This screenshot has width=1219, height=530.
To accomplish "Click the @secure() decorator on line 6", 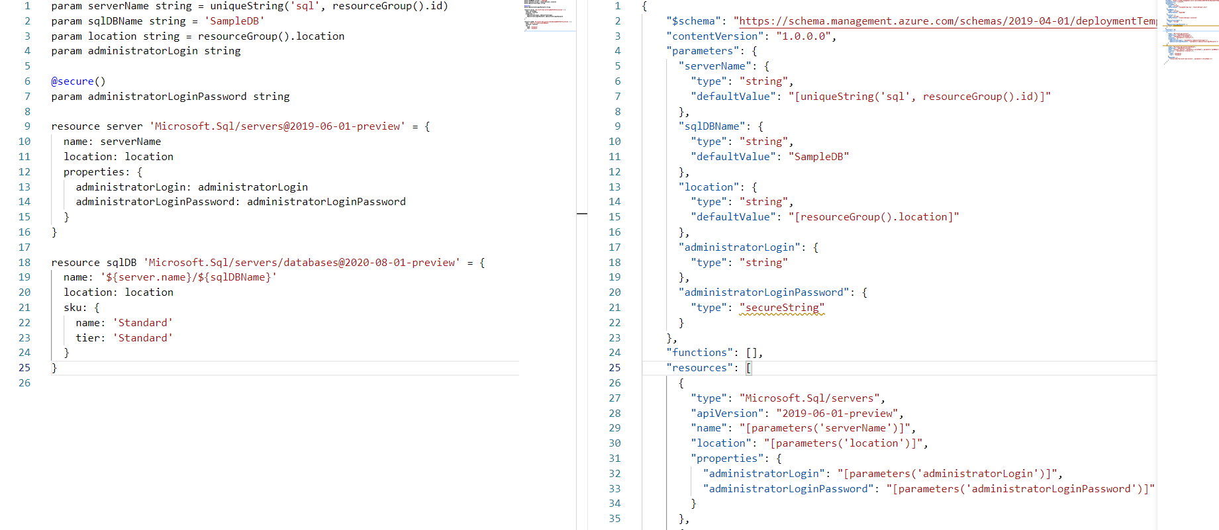I will 78,81.
